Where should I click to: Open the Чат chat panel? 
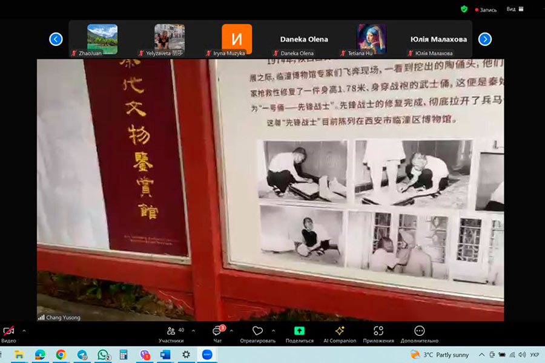(218, 335)
